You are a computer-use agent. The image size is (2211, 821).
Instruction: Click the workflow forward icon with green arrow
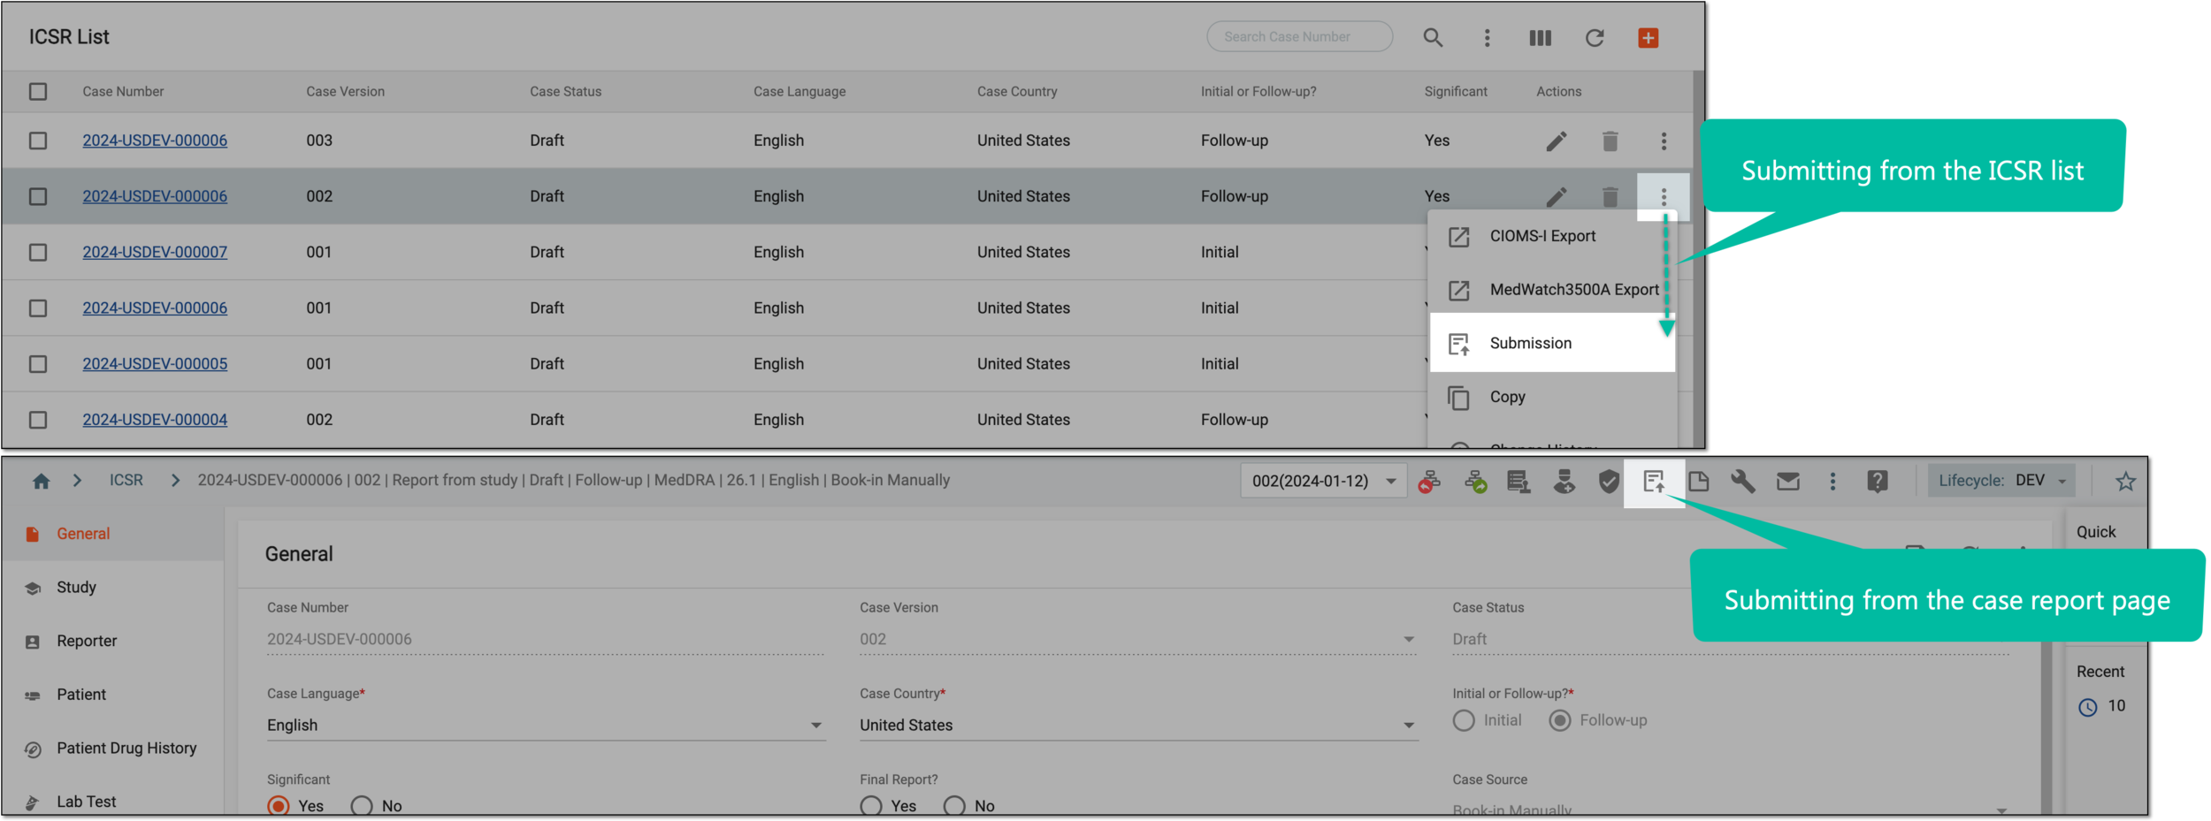[1475, 482]
